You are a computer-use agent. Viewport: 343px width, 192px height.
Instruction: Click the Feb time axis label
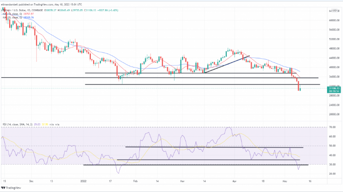click(135, 181)
